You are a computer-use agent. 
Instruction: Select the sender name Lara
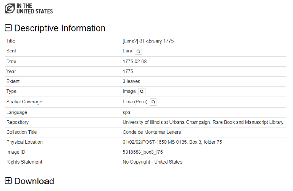[127, 51]
